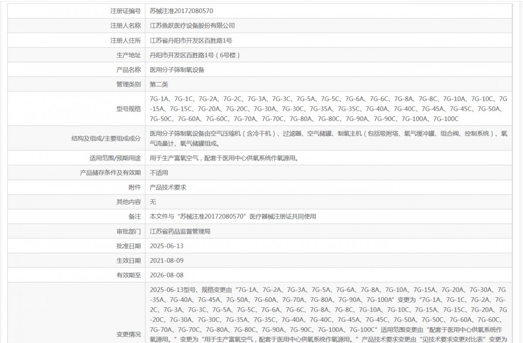Click product name 医用分子筛制氧设备

point(177,70)
